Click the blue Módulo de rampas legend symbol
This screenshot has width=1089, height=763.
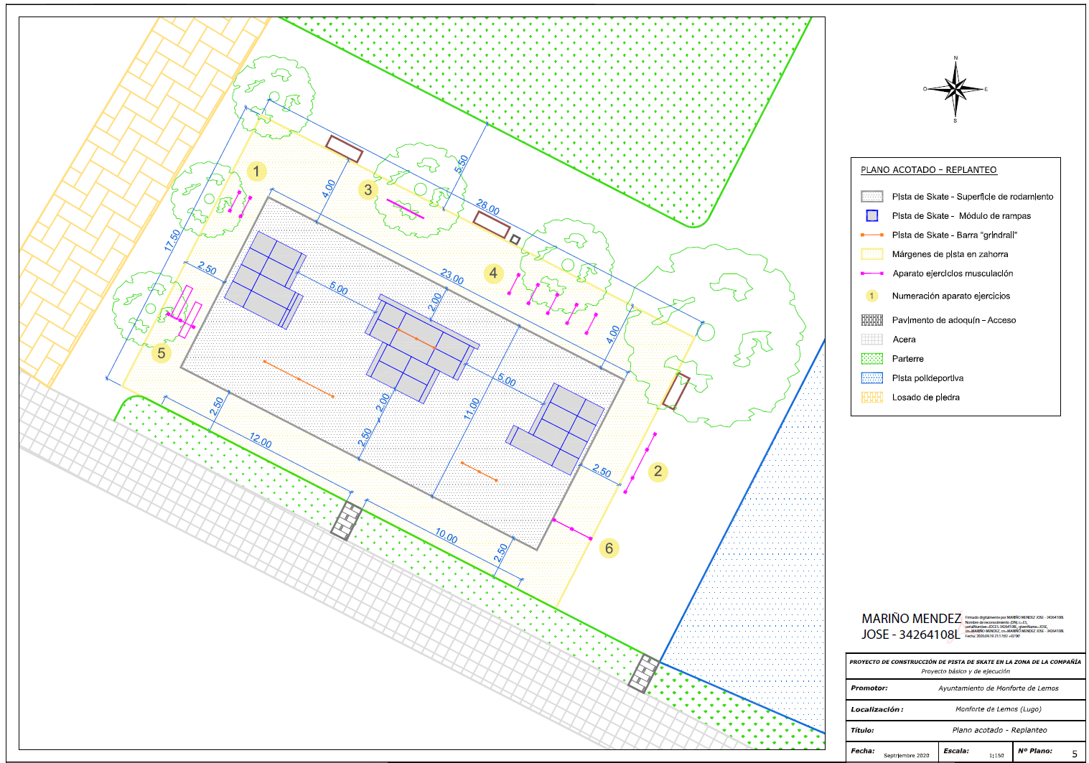[x=871, y=215]
